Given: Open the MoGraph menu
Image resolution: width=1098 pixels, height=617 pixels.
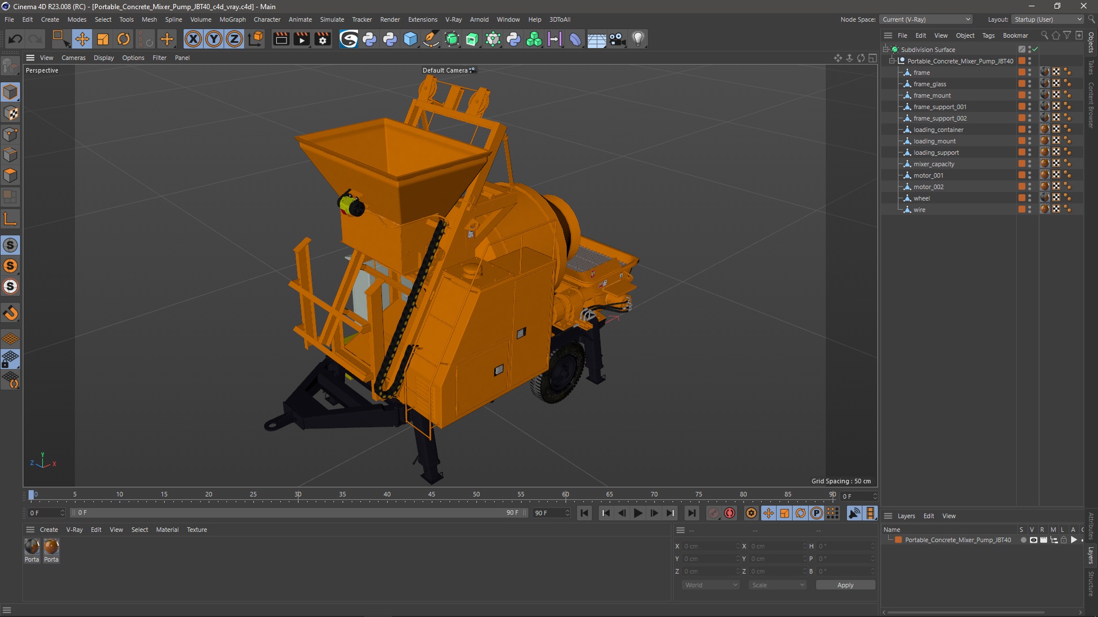Looking at the screenshot, I should pos(232,19).
